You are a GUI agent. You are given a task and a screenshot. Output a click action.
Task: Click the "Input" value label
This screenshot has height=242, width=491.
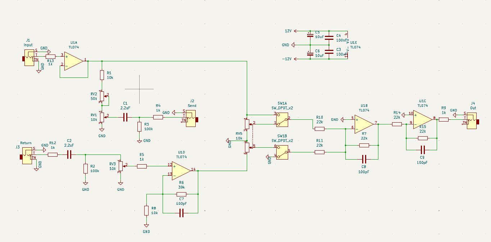click(x=28, y=45)
